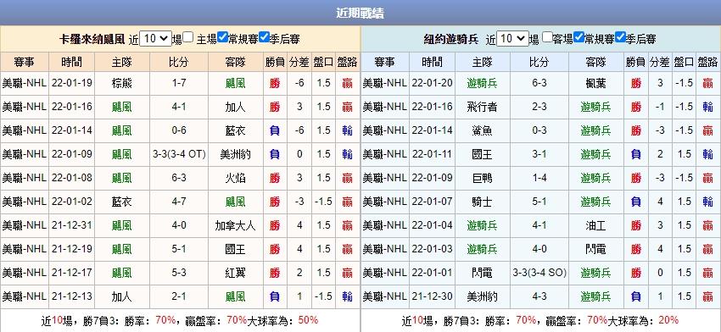The image size is (721, 332).
Task: Open the 騎士 team link
Action: pos(482,202)
